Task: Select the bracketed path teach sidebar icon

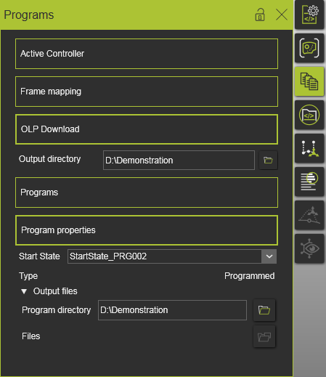Action: pos(309,48)
